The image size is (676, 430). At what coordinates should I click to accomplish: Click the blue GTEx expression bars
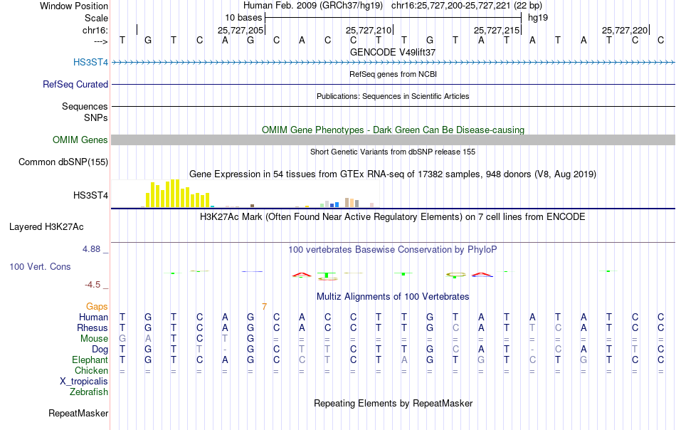pyautogui.click(x=334, y=205)
